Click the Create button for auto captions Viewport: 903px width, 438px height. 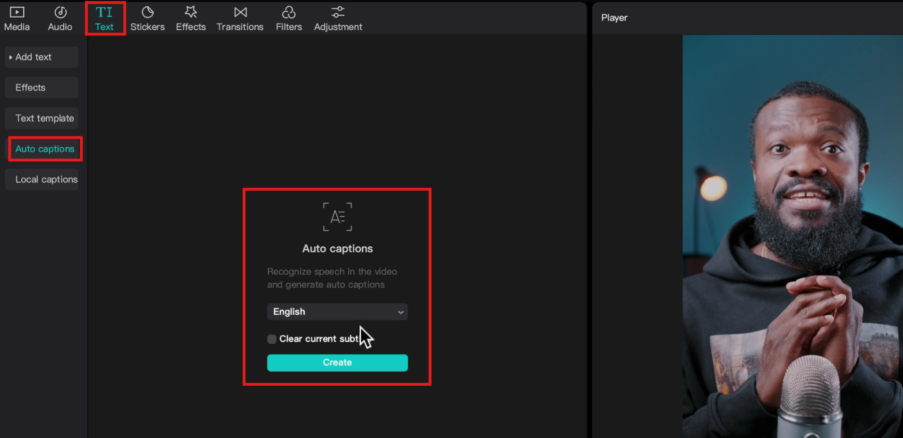tap(337, 363)
